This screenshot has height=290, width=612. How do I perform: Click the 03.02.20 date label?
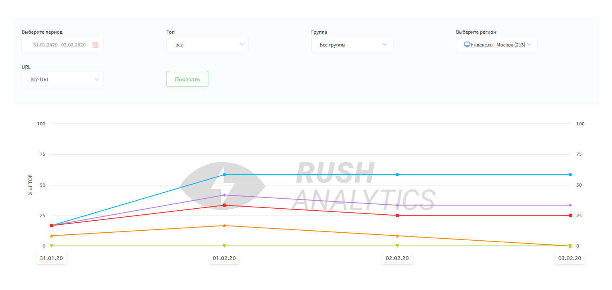(570, 258)
